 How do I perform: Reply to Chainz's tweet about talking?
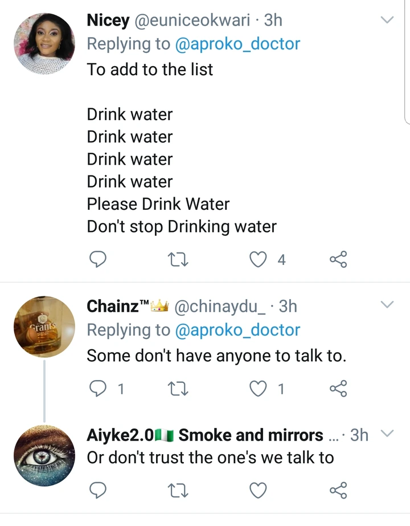point(99,389)
